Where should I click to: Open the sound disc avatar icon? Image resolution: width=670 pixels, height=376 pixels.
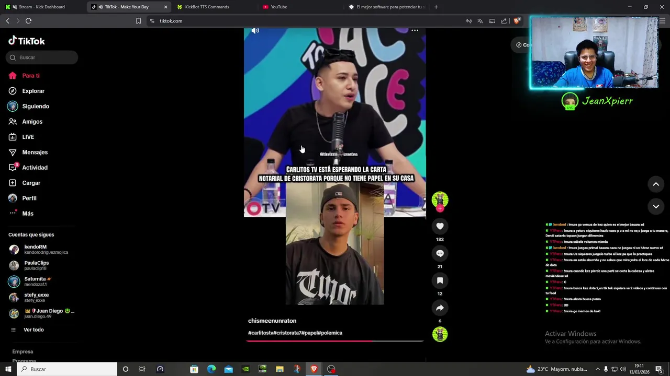[x=440, y=334]
